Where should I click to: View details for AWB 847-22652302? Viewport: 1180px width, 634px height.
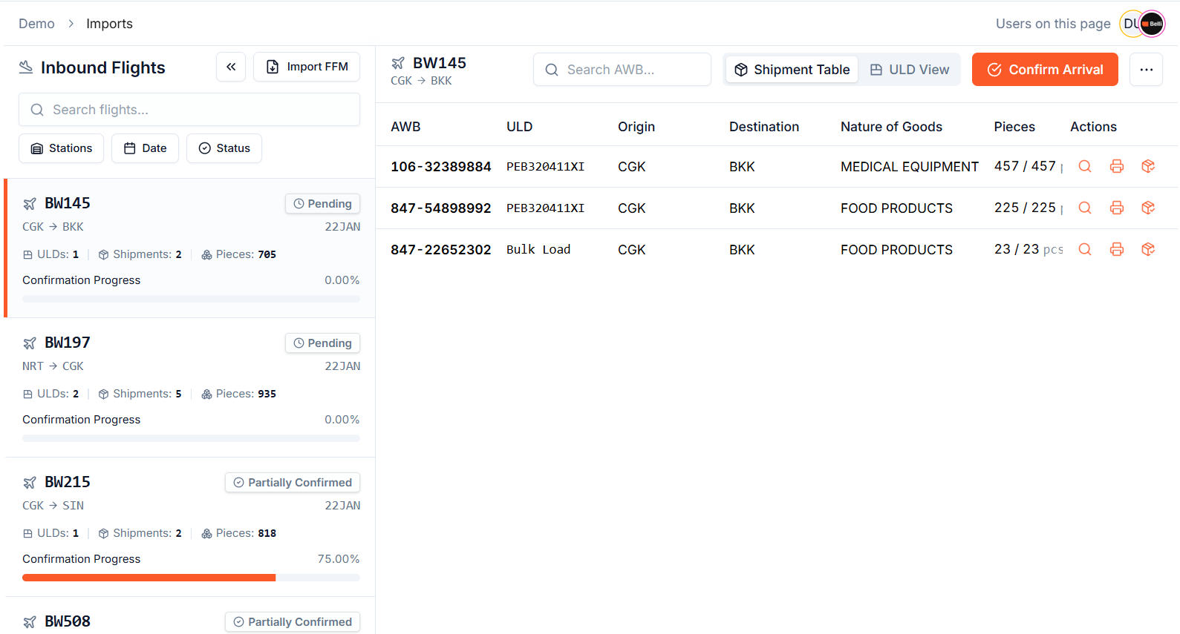1085,250
